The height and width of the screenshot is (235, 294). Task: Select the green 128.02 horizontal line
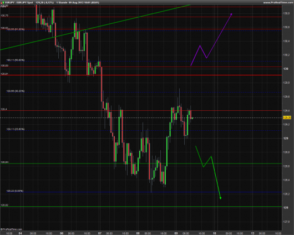point(141,207)
